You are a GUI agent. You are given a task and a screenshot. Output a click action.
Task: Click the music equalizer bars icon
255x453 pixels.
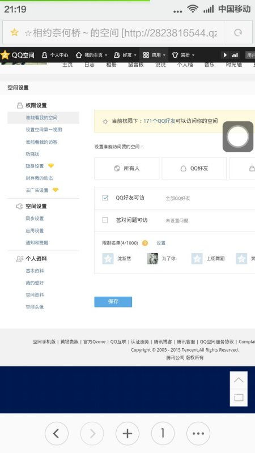click(235, 55)
